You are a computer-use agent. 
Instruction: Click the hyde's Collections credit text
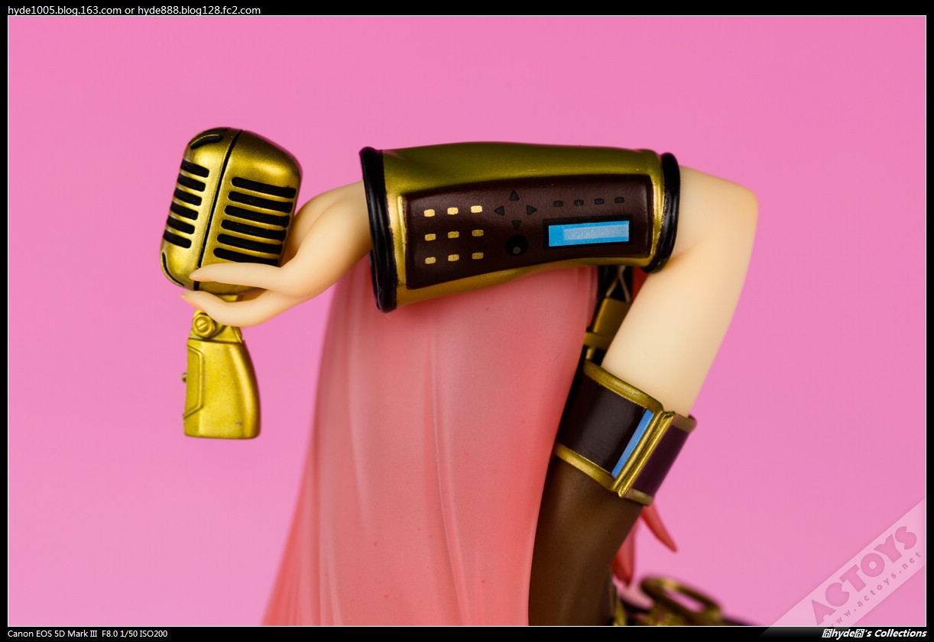[874, 634]
